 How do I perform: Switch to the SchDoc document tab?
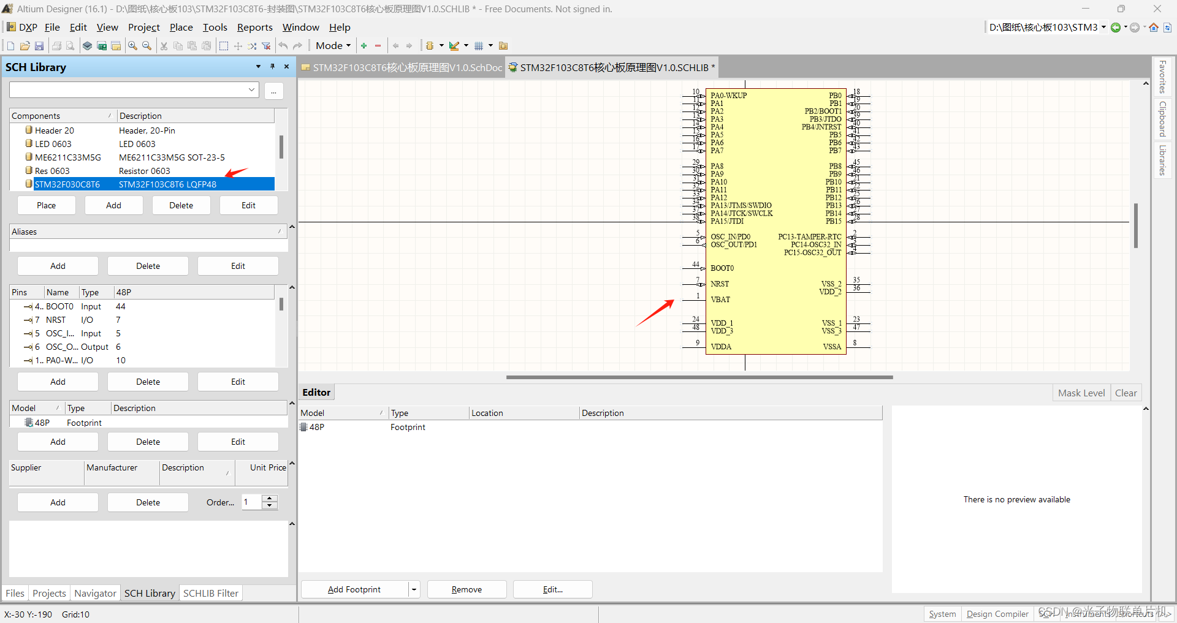coord(402,68)
